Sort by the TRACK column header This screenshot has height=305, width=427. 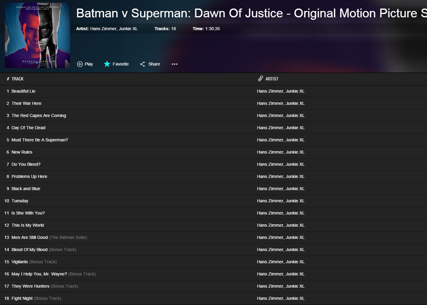click(17, 79)
